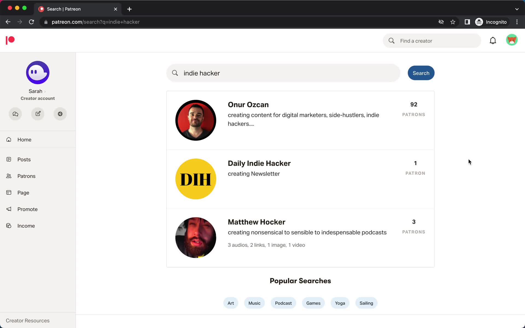Click the Patreon logo icon top-left
Image resolution: width=525 pixels, height=328 pixels.
pyautogui.click(x=10, y=40)
